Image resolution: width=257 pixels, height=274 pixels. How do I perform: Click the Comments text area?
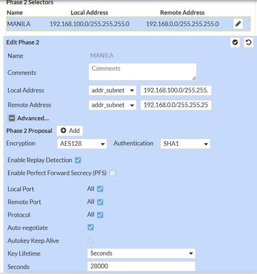tap(142, 72)
